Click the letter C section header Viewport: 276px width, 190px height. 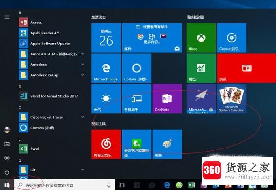(x=20, y=108)
